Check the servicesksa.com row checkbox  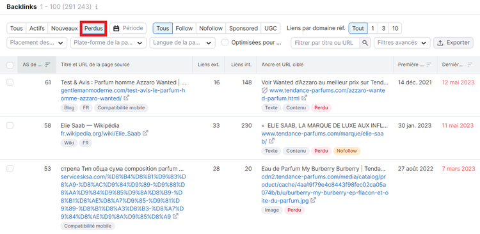pos(10,169)
